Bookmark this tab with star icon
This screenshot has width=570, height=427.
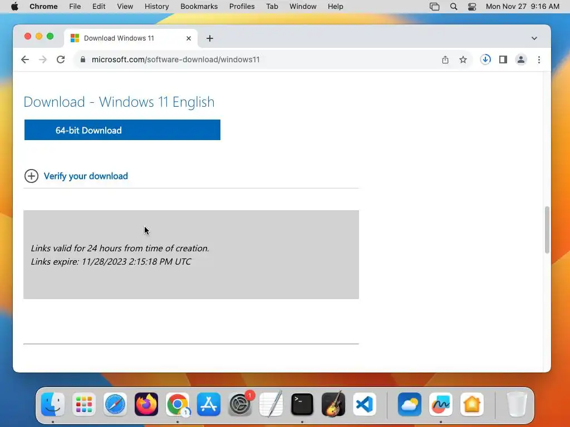(x=463, y=59)
